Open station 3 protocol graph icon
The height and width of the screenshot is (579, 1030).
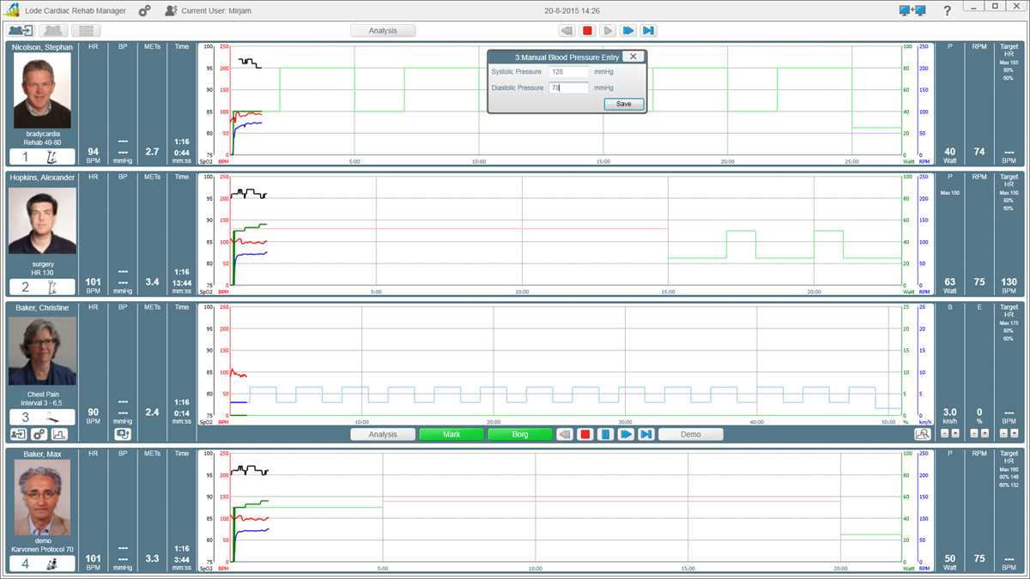(x=60, y=434)
